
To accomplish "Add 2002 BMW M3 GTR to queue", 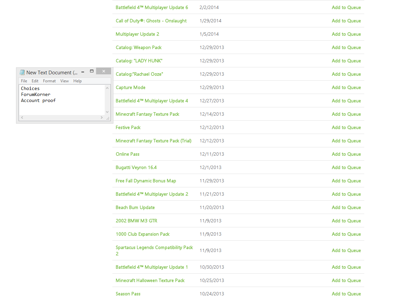I will click(346, 221).
